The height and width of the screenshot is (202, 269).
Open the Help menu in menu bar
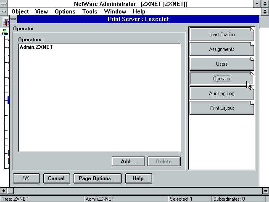pyautogui.click(x=139, y=11)
